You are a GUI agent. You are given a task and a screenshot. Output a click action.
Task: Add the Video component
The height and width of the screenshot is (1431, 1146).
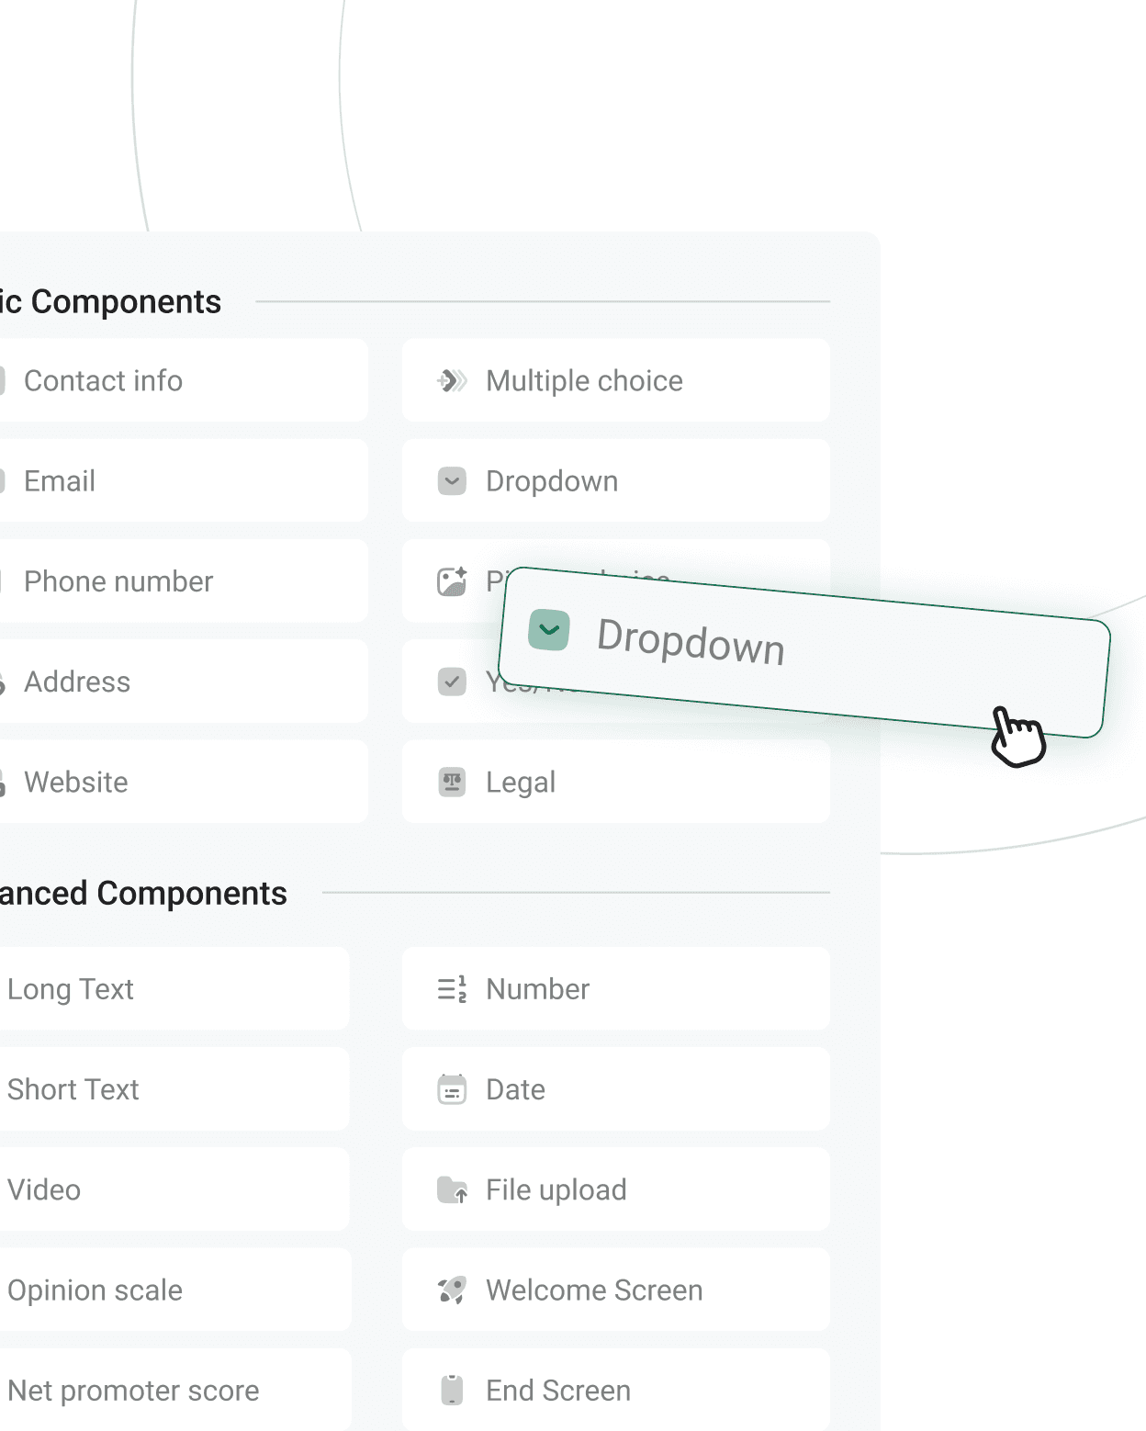(174, 1189)
